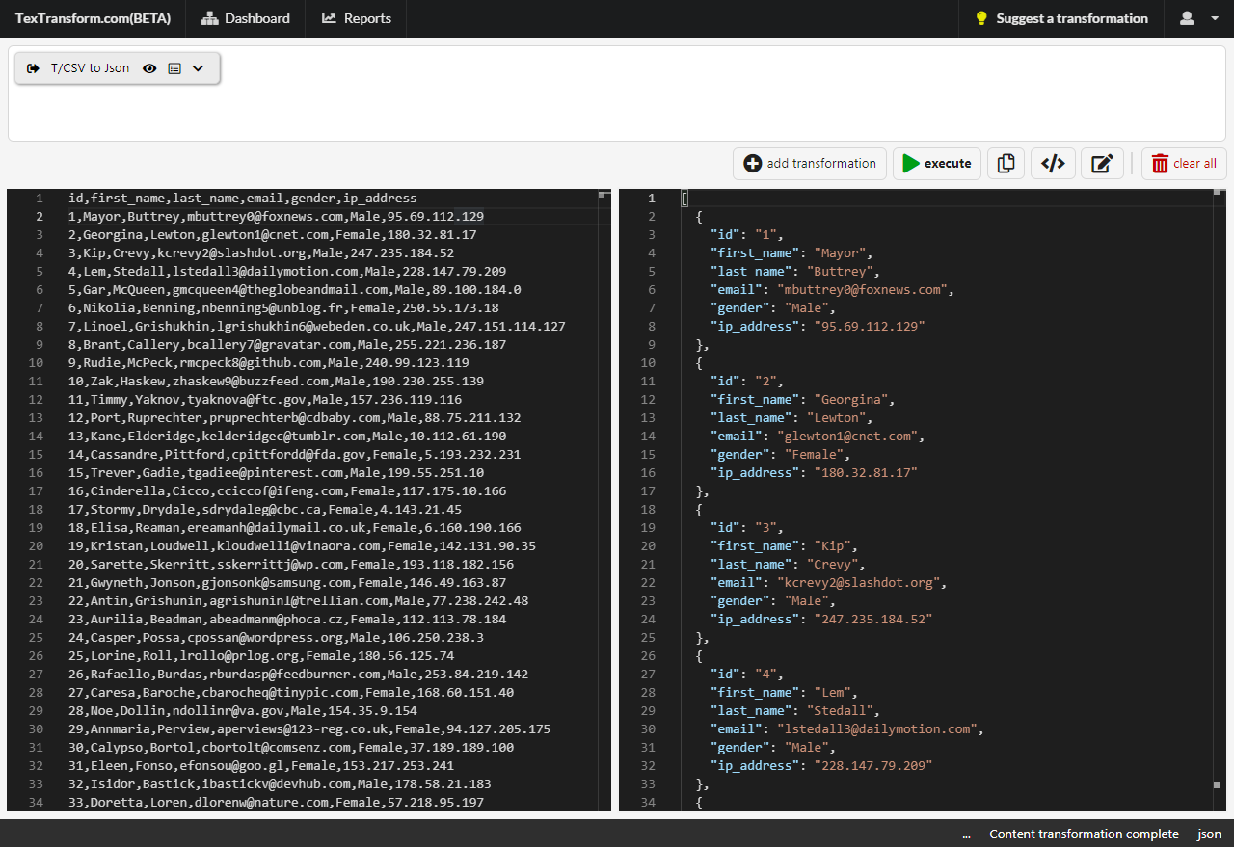Toggle the eye icon on T/CSV to Json
The width and height of the screenshot is (1234, 847).
[x=149, y=68]
